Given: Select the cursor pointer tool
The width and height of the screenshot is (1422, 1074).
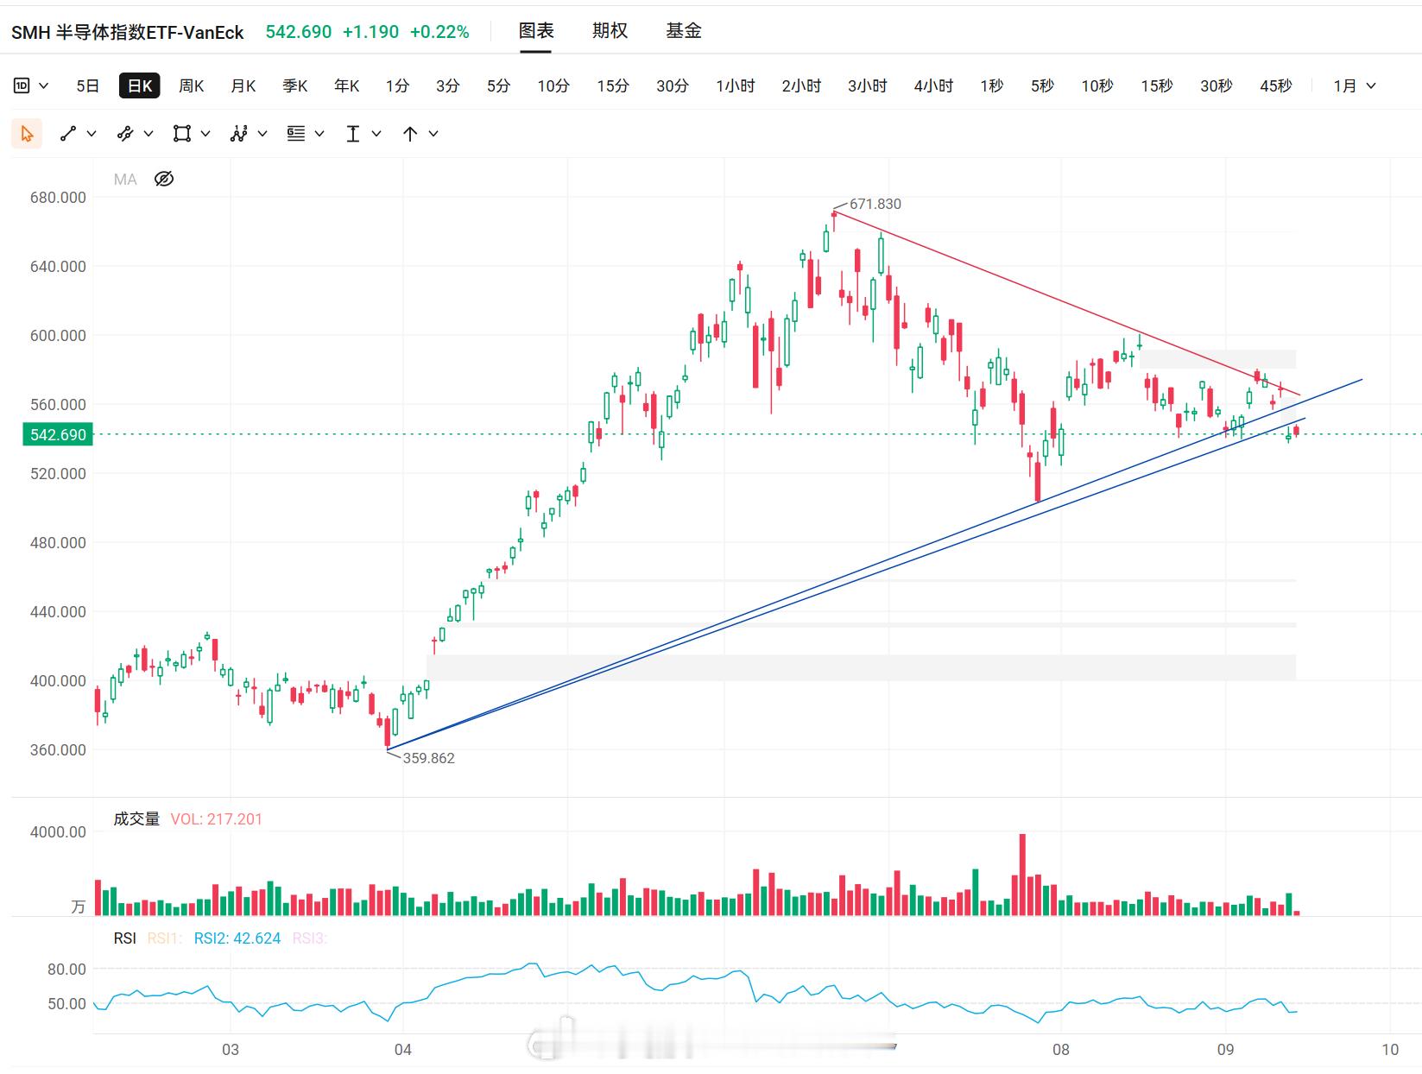Looking at the screenshot, I should click(x=27, y=134).
